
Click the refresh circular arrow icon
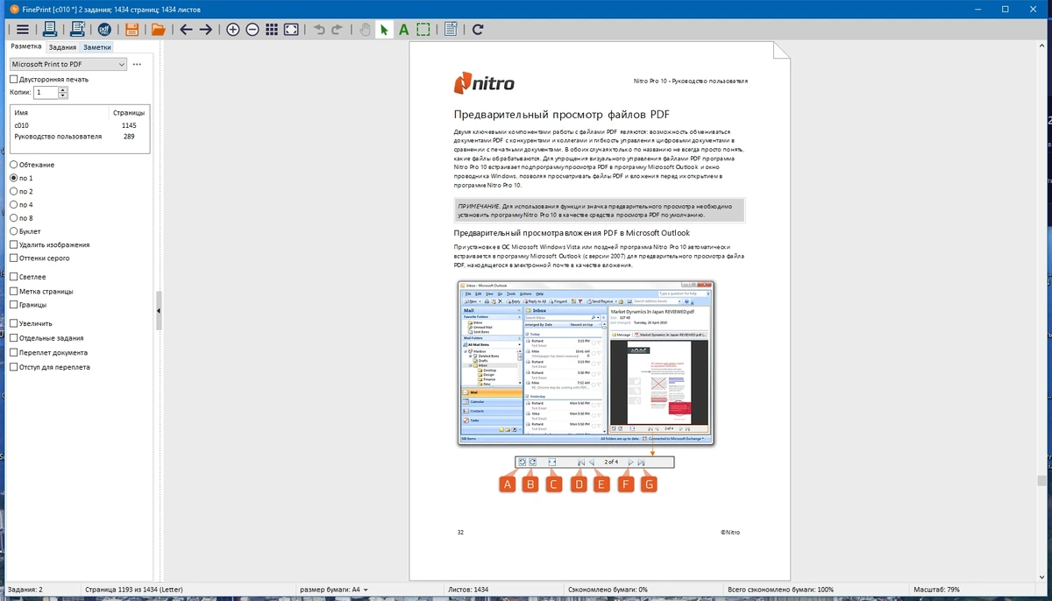[478, 30]
